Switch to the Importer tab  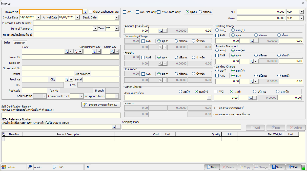[19, 43]
